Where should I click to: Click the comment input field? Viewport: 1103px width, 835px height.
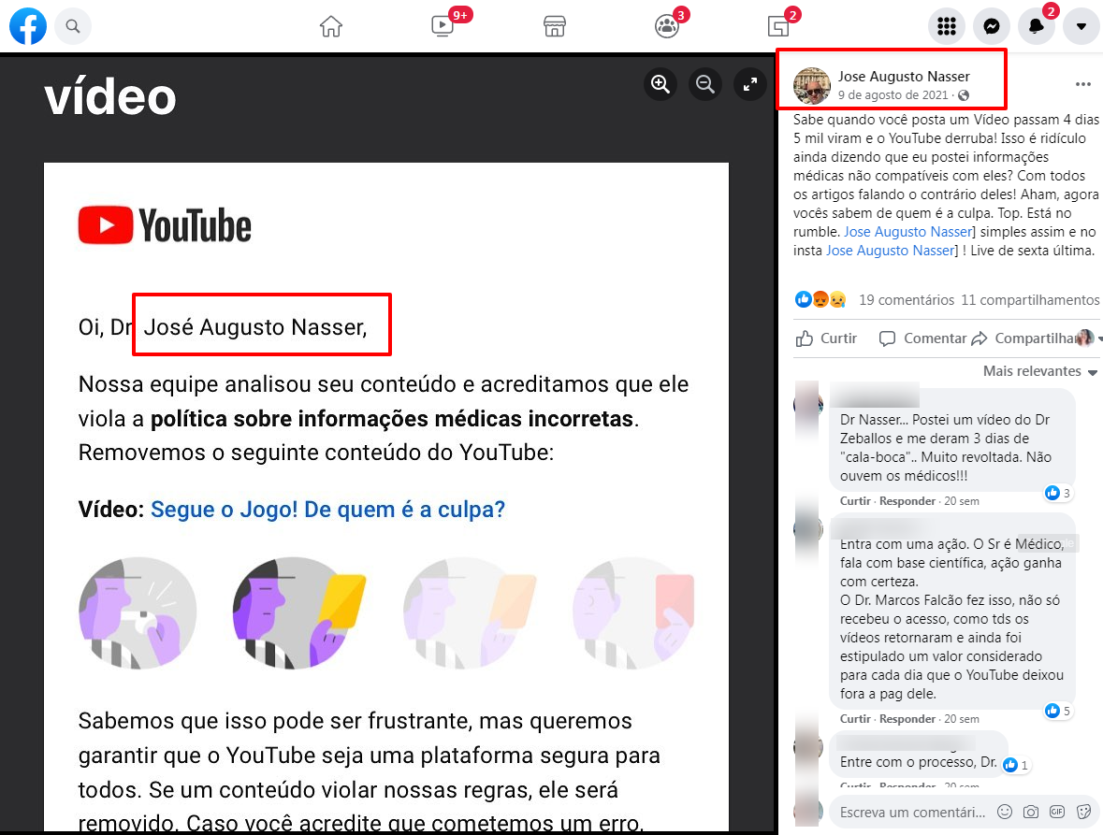coord(913,813)
